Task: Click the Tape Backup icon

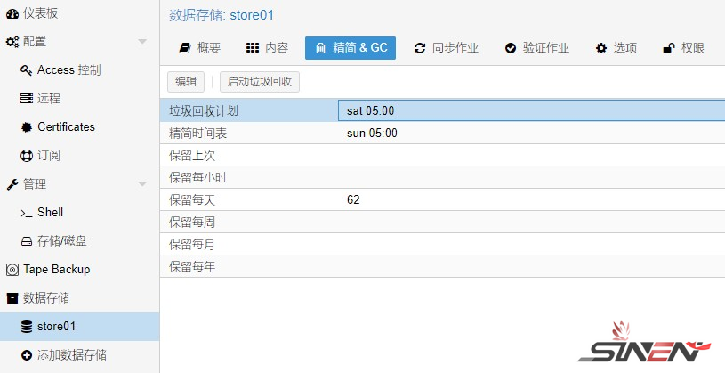Action: click(x=12, y=270)
